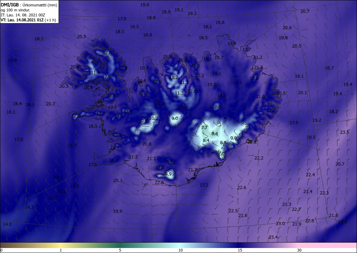
Task: Click the colour scale label "0"
Action: click(1, 250)
